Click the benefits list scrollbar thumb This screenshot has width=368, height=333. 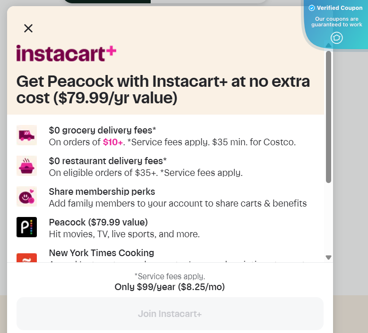pyautogui.click(x=329, y=116)
